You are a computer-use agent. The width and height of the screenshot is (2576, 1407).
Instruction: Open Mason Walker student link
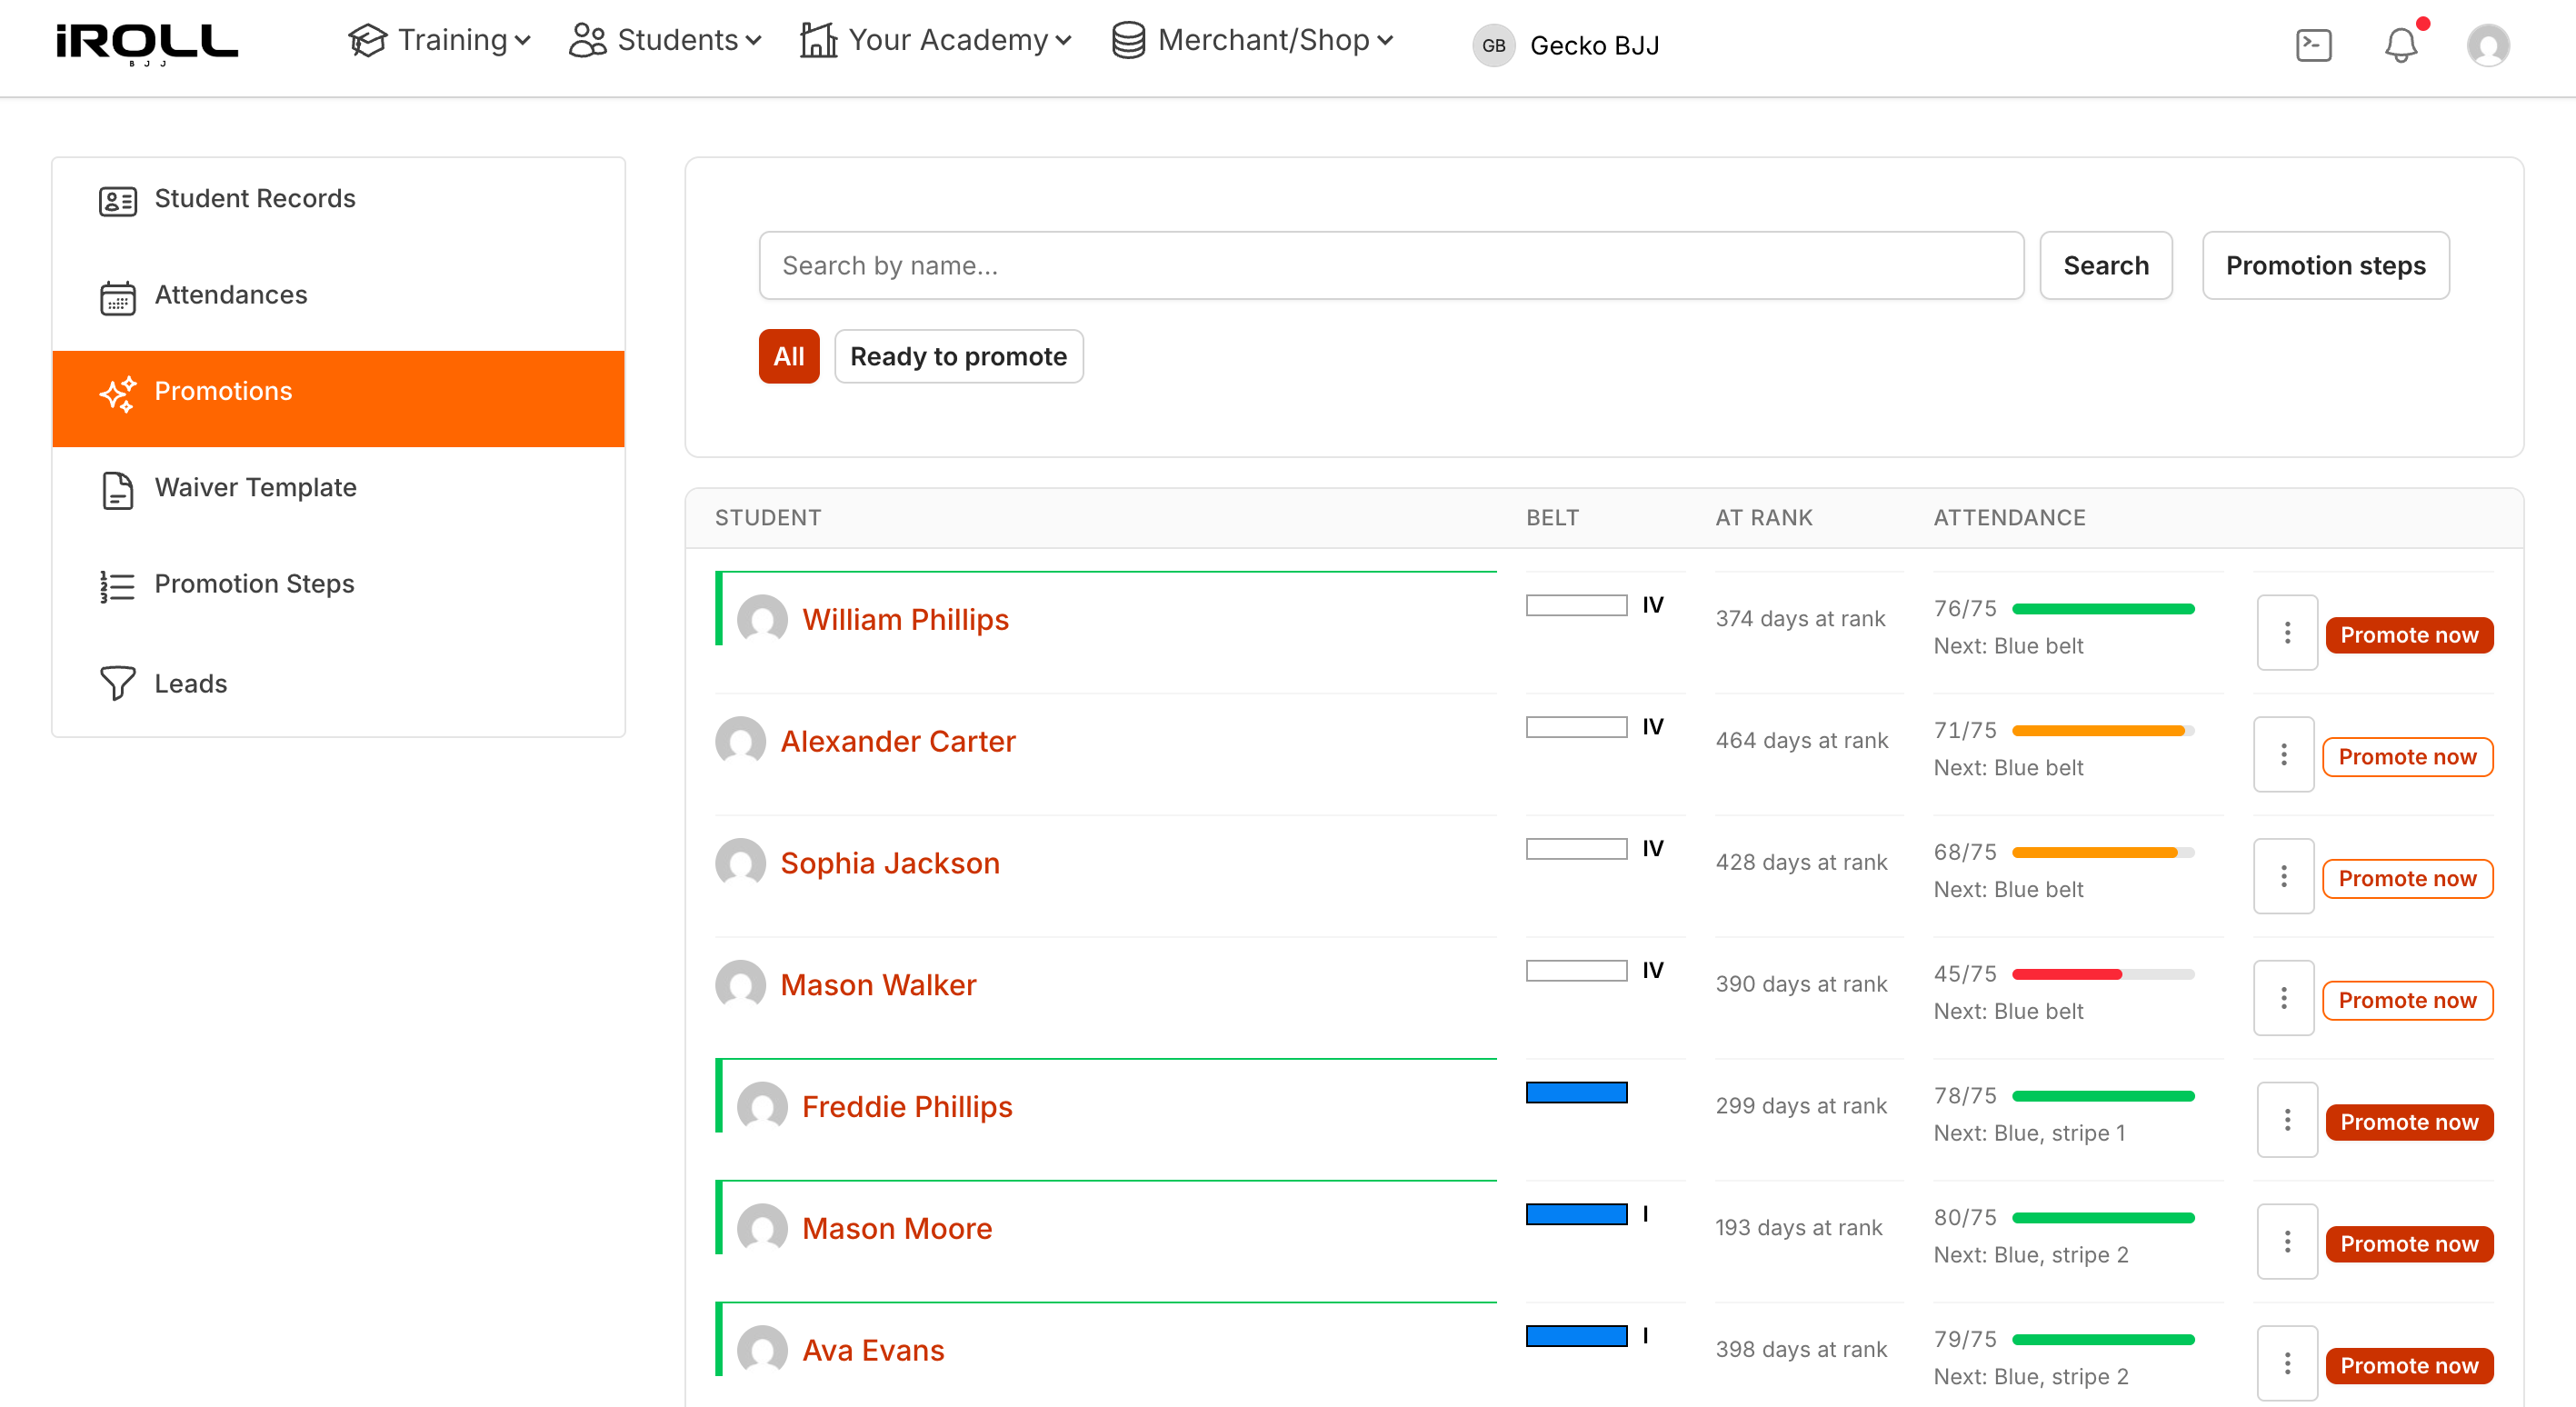[x=877, y=986]
